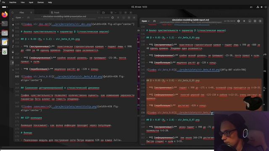This screenshot has width=269, height=151.
Task: Expand Open dropdown arrow in report editor
Action: (x=149, y=21)
